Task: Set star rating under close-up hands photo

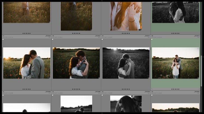Action: point(126,33)
